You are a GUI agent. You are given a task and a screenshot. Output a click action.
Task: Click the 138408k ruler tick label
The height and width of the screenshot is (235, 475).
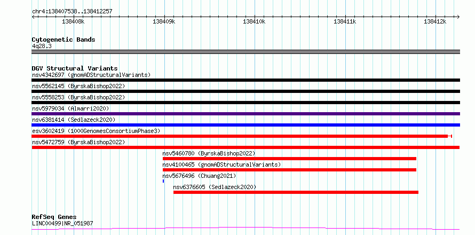(73, 21)
